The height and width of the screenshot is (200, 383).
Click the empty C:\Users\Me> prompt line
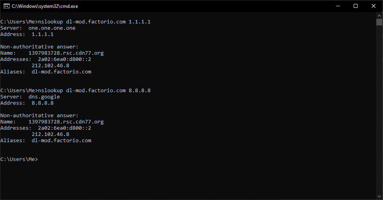tap(19, 159)
